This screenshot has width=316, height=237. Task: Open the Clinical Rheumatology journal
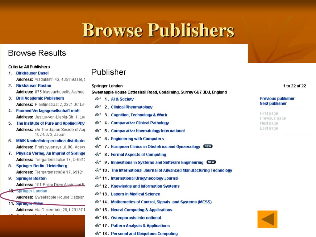pos(131,107)
